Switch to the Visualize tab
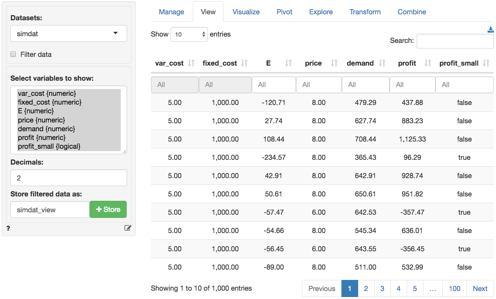Viewport: 496px width, 299px height. (x=246, y=12)
